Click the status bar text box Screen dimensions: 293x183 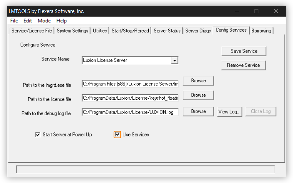(x=146, y=169)
